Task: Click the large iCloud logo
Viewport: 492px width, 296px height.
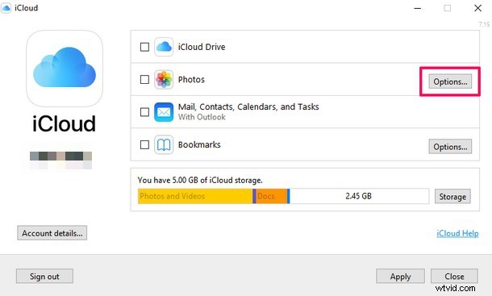Action: [x=65, y=69]
